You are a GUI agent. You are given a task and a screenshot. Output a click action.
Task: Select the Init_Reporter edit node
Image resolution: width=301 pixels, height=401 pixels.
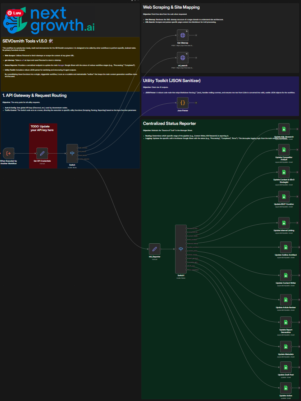[155, 249]
